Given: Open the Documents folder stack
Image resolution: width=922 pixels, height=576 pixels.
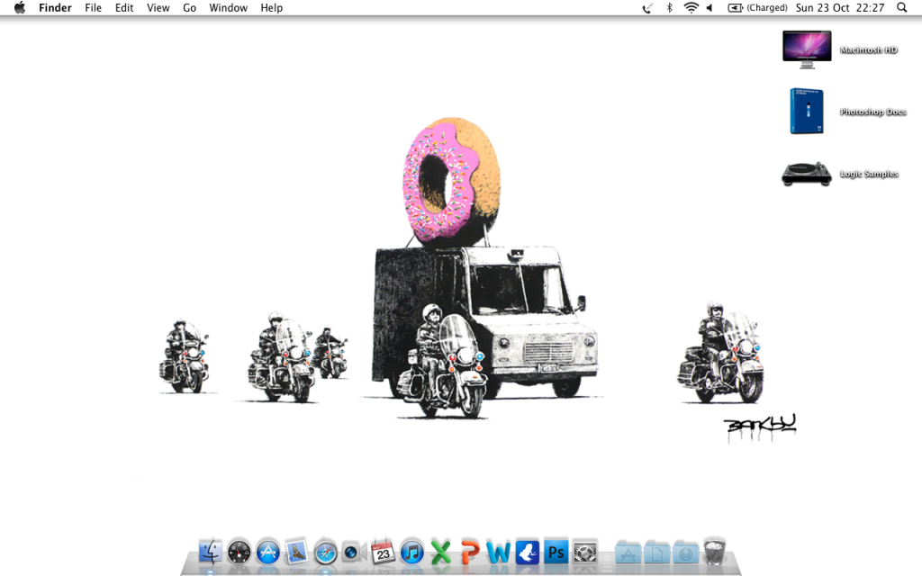Looking at the screenshot, I should [656, 553].
